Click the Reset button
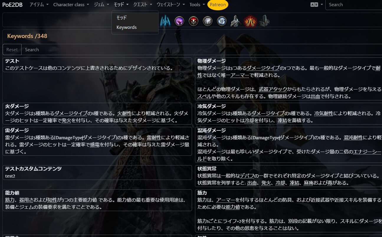The image size is (382, 237). coord(12,49)
